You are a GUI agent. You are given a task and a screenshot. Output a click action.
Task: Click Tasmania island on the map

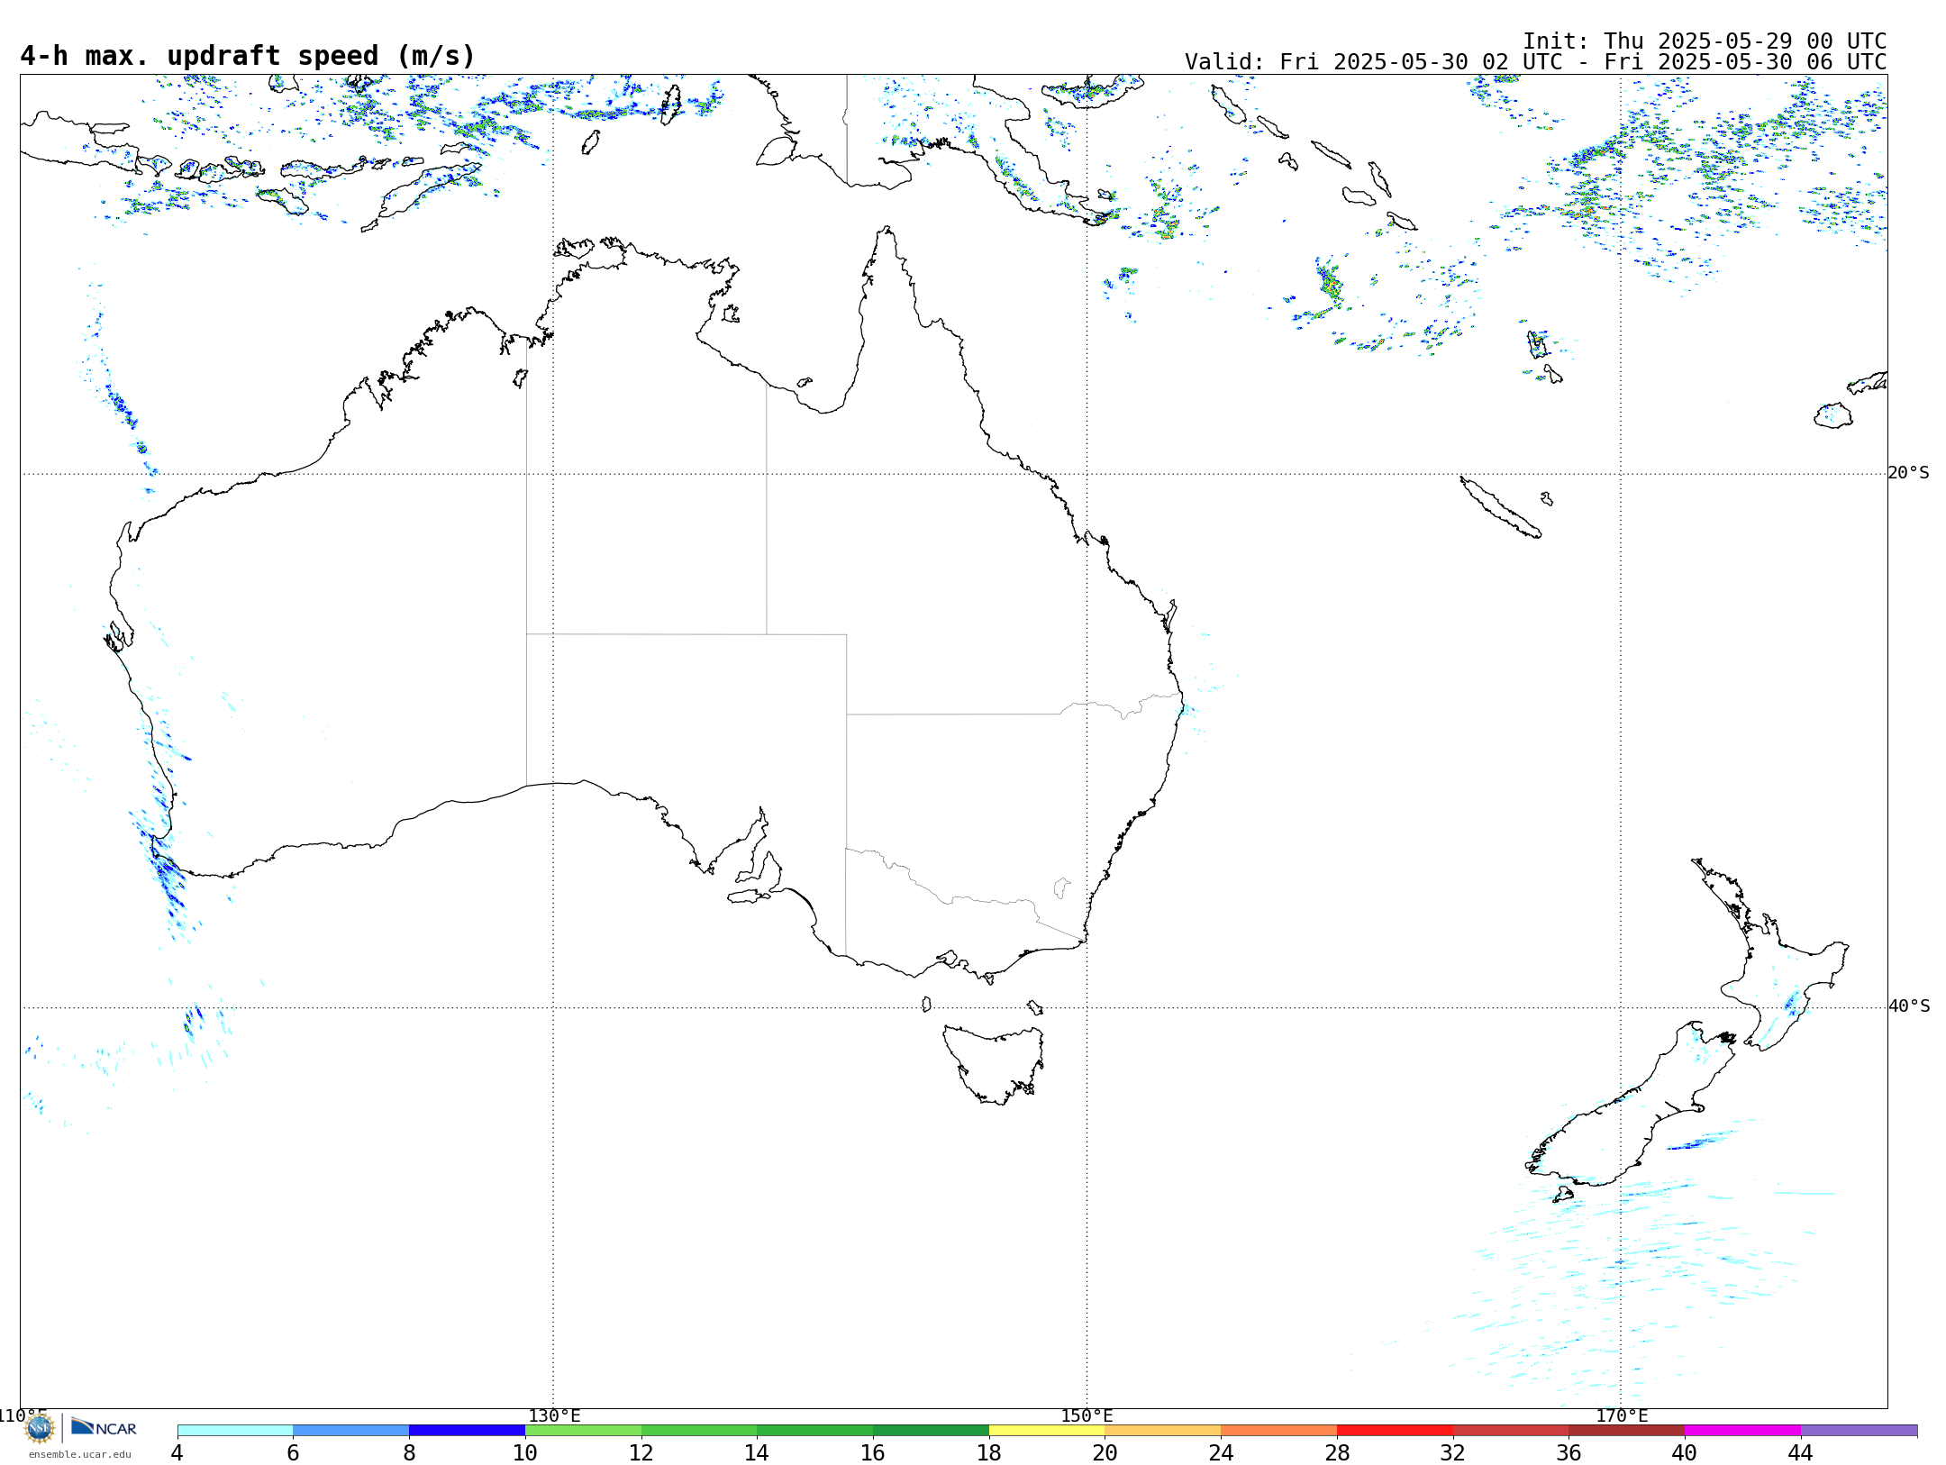click(994, 1063)
